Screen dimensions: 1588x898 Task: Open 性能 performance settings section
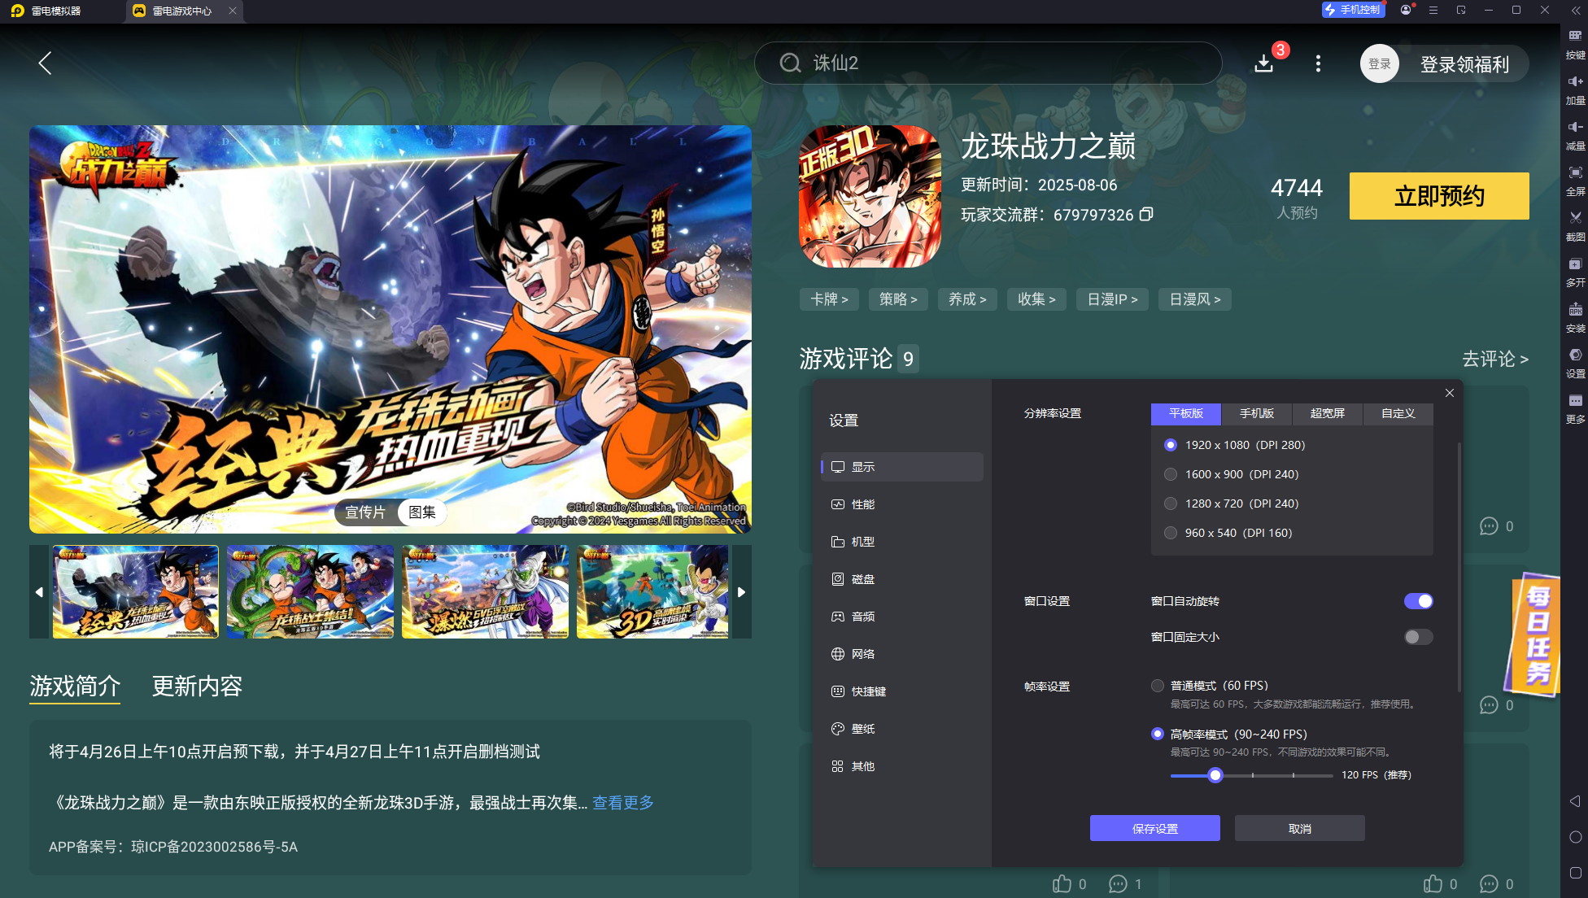(x=902, y=504)
